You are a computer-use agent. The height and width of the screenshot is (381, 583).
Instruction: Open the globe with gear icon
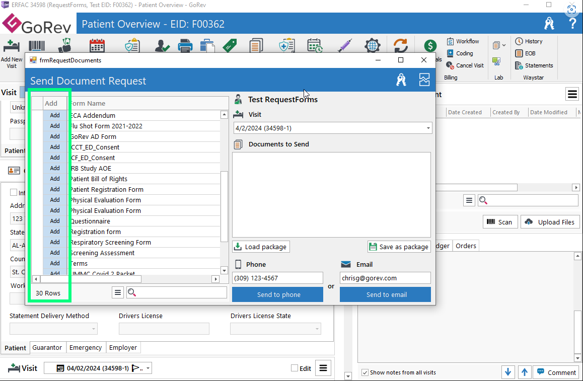372,46
